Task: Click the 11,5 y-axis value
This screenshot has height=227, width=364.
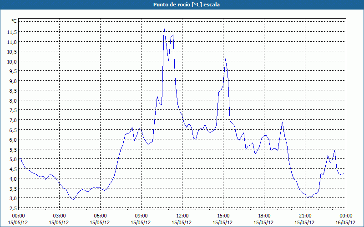Action: (x=12, y=32)
